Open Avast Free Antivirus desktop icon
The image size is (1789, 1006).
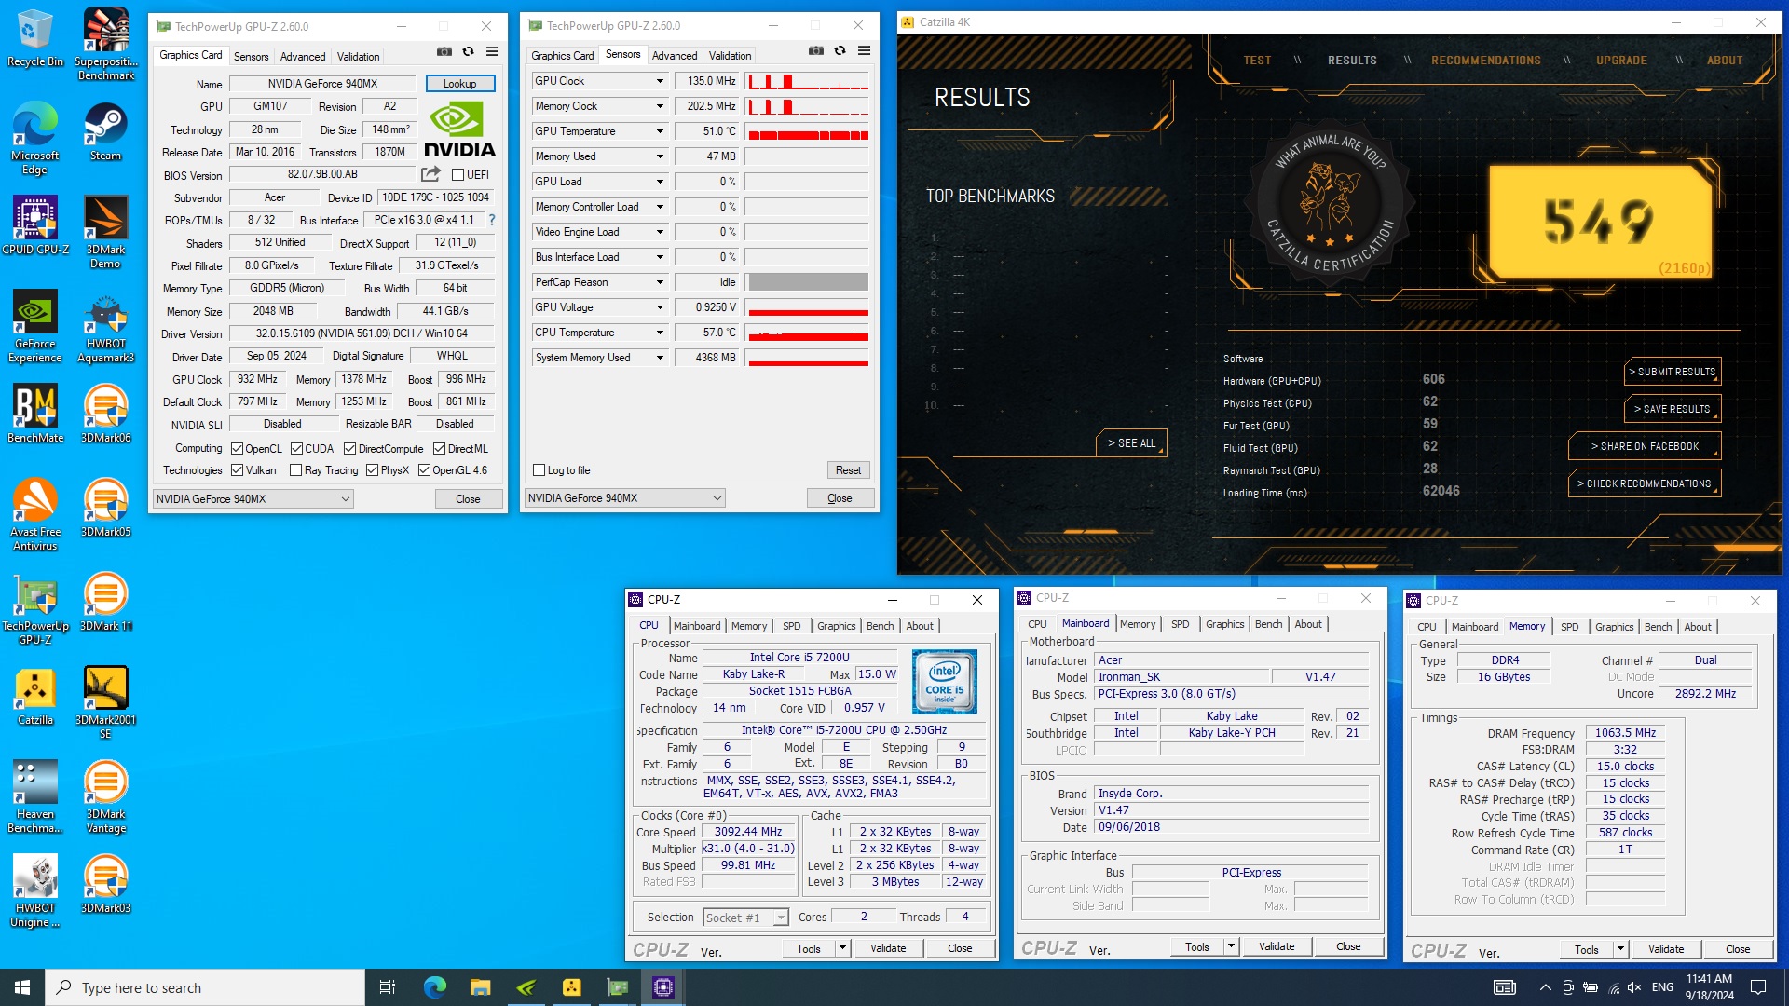tap(34, 514)
